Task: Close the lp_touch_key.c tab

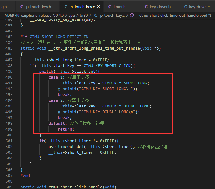Action: click(98, 7)
